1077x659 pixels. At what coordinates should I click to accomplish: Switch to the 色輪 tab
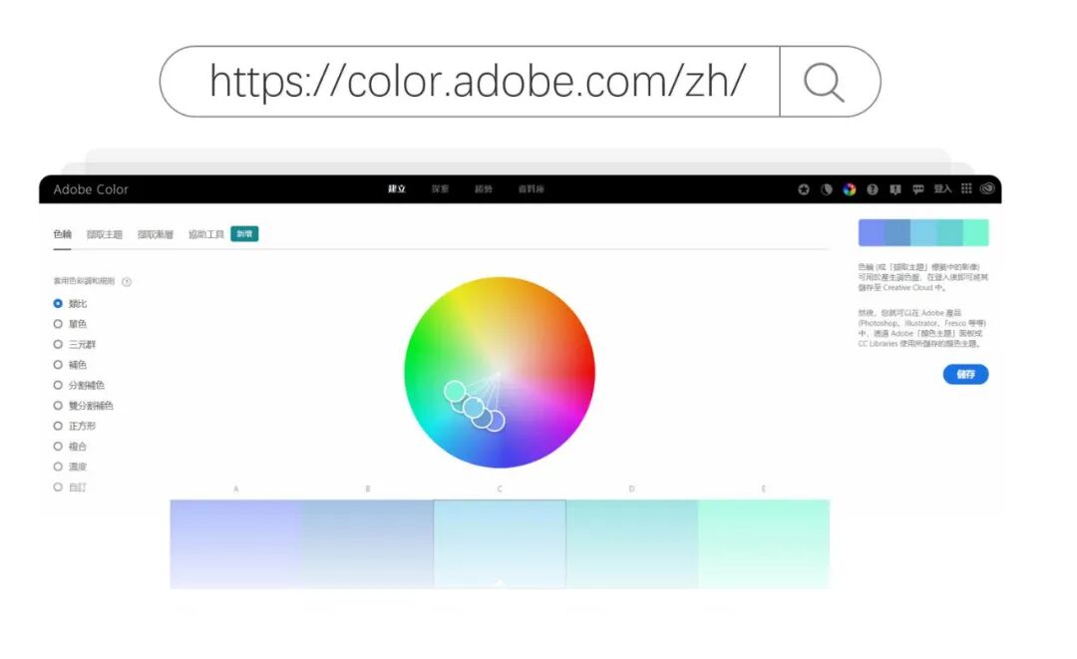coord(63,234)
